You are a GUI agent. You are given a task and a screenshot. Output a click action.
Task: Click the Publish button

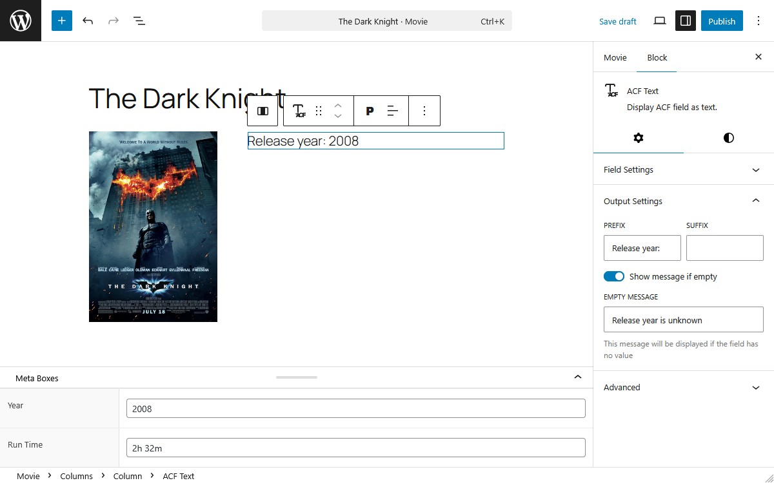722,21
